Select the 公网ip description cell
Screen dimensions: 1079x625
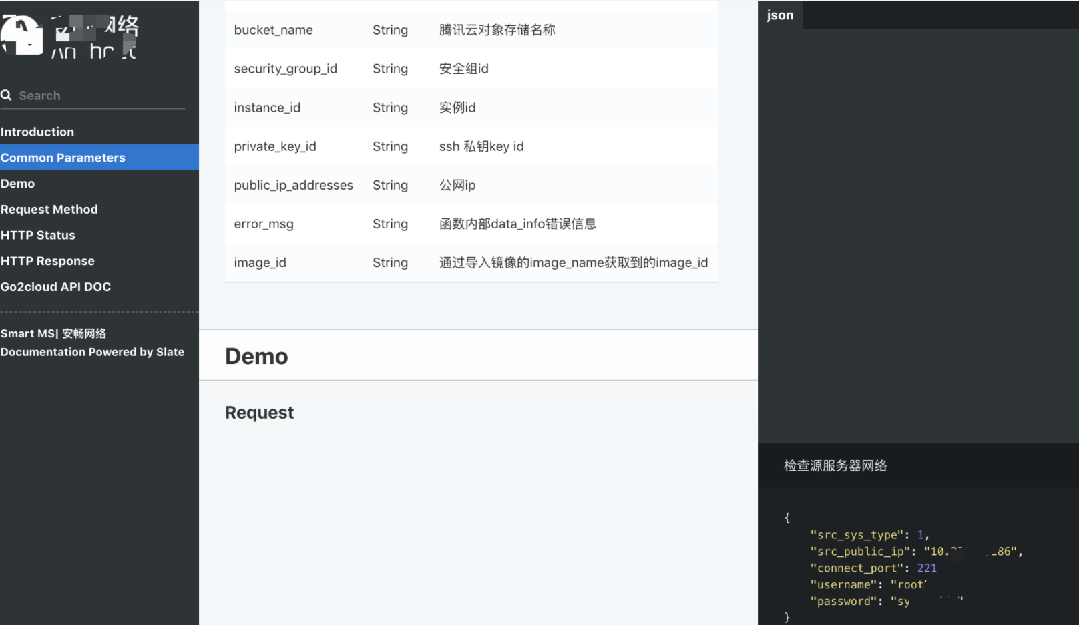(x=457, y=185)
